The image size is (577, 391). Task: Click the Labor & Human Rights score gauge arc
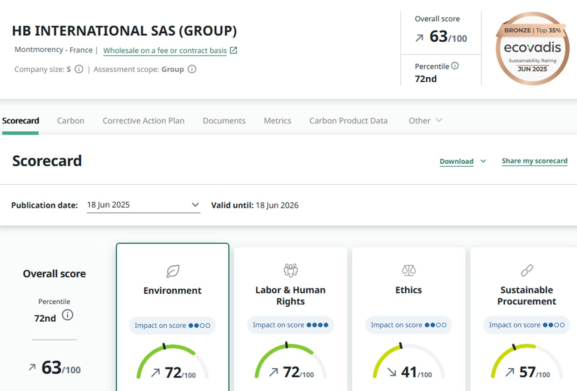click(290, 361)
